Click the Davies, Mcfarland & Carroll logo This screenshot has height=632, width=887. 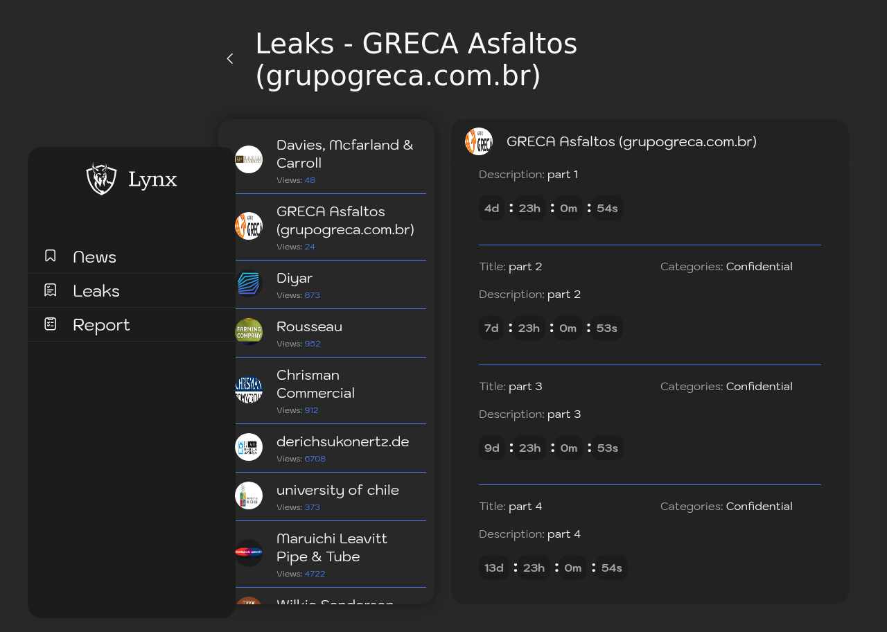pyautogui.click(x=249, y=159)
